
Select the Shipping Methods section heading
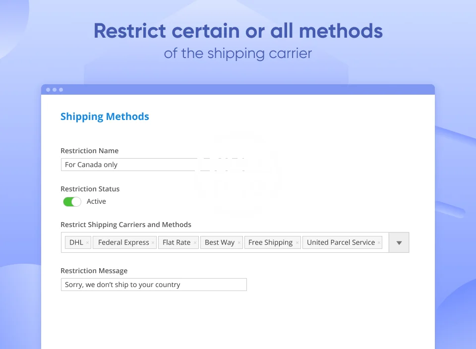click(x=105, y=117)
